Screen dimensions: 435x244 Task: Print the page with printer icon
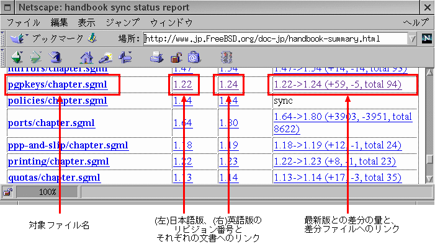[x=157, y=58]
